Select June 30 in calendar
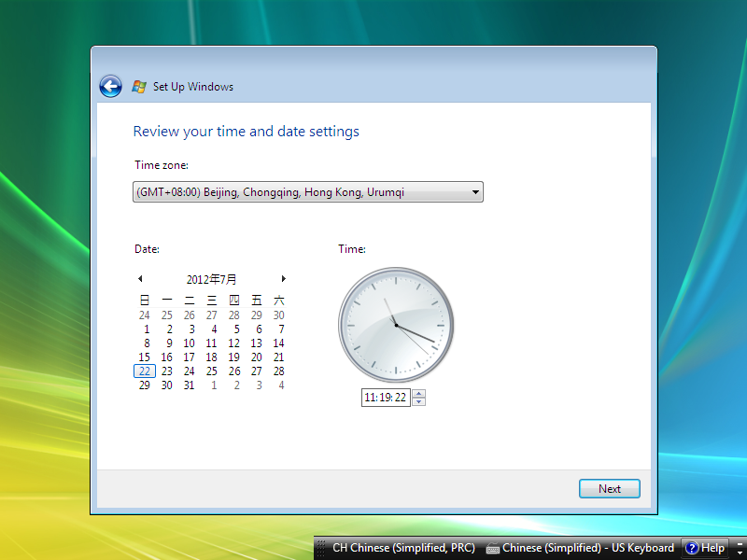Image resolution: width=747 pixels, height=560 pixels. tap(278, 315)
